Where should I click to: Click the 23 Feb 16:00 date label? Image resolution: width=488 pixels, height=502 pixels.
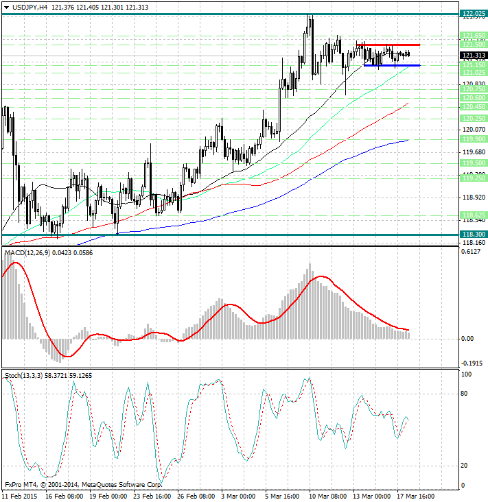pos(152,497)
